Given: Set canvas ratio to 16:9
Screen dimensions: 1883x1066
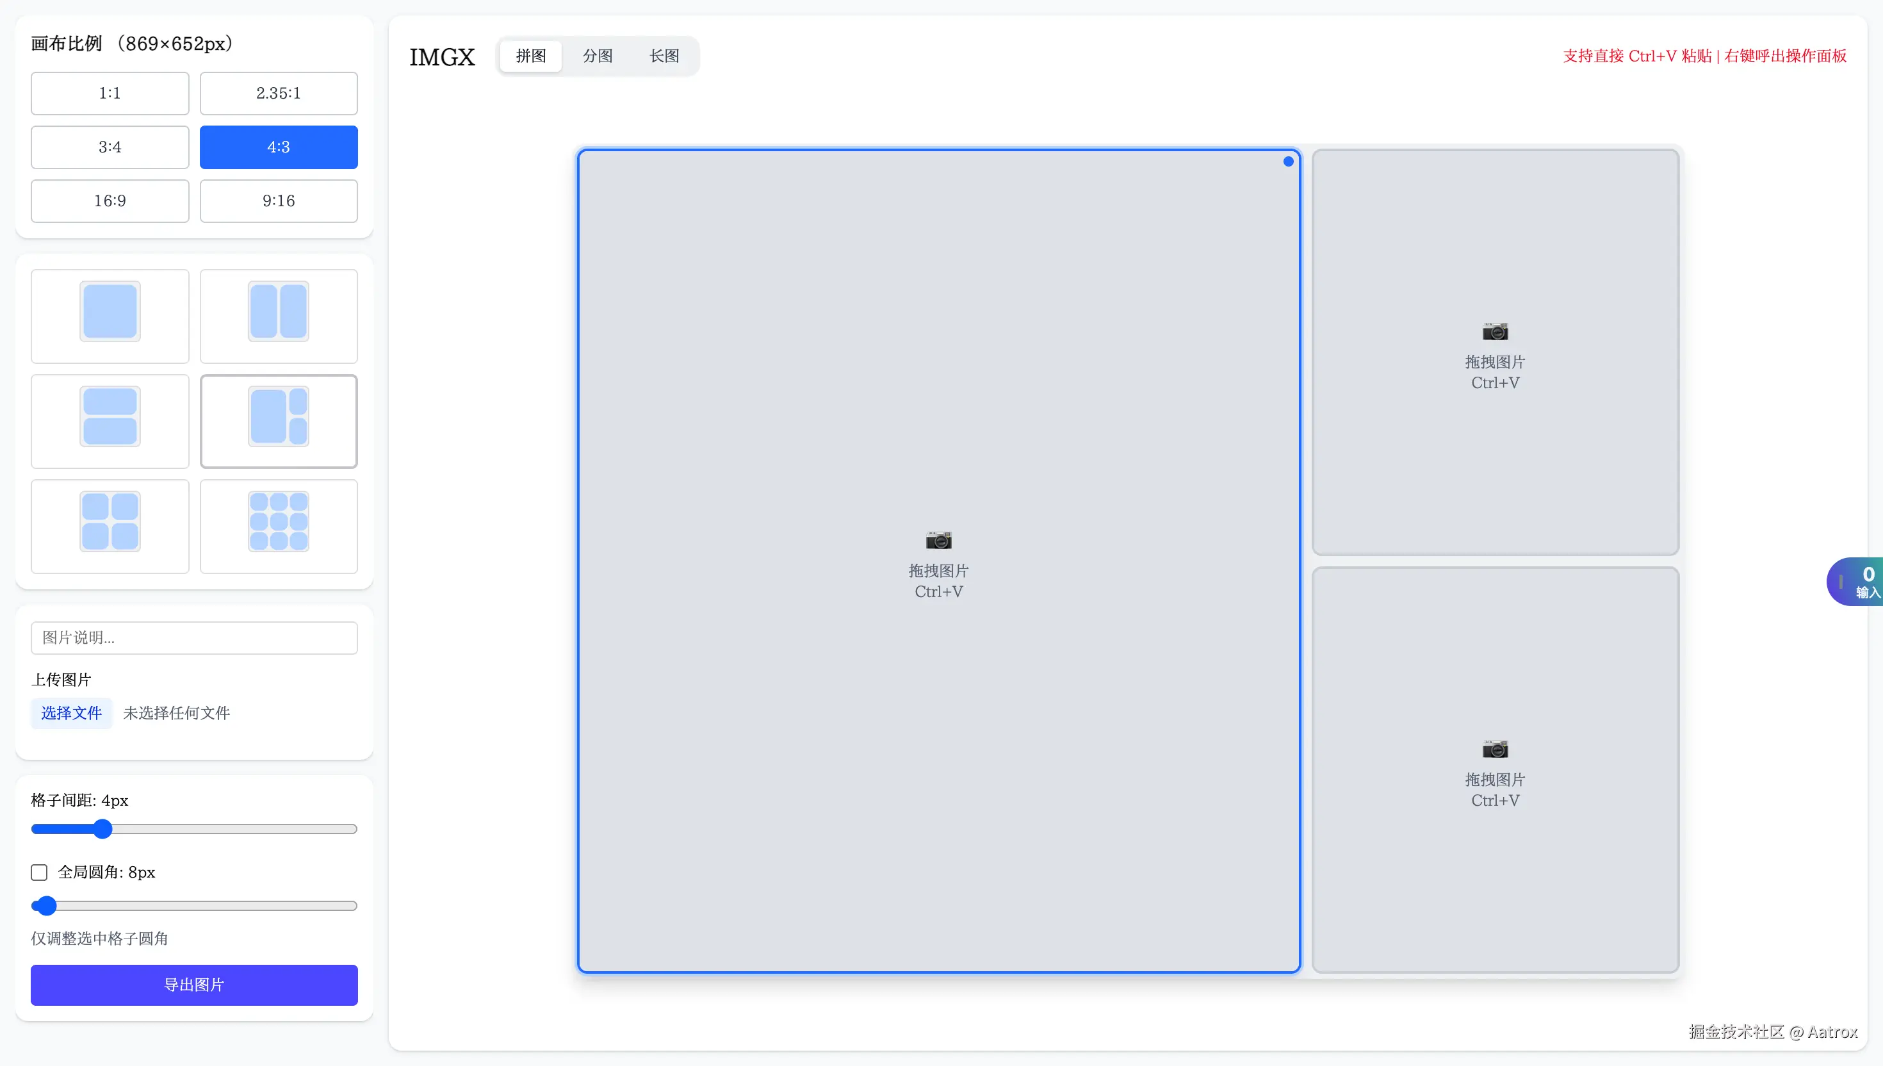Looking at the screenshot, I should 110,201.
